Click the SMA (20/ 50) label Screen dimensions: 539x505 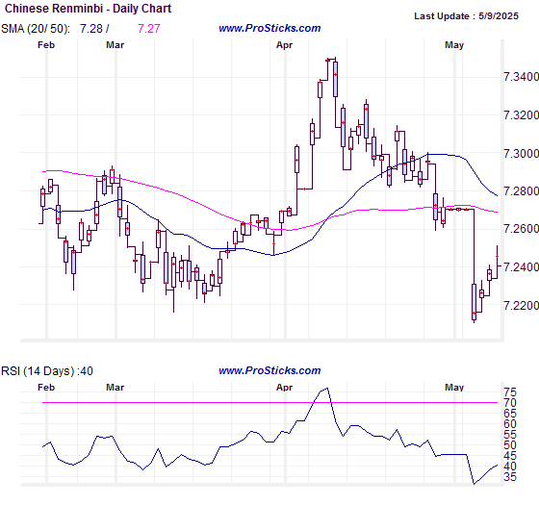36,29
